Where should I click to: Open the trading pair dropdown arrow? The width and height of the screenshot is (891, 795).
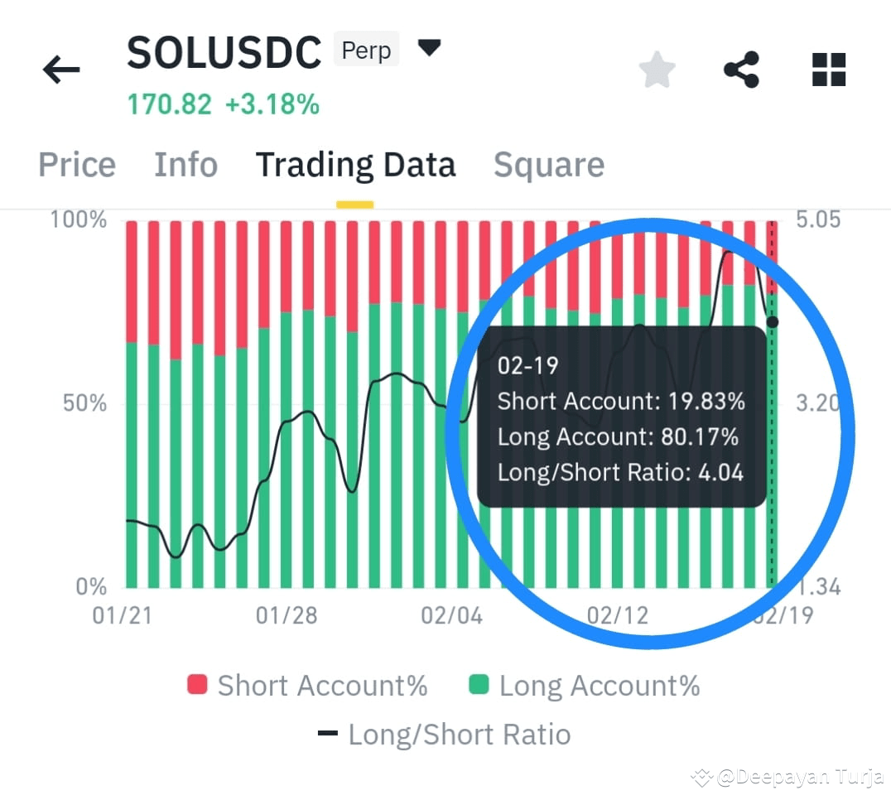pyautogui.click(x=430, y=48)
